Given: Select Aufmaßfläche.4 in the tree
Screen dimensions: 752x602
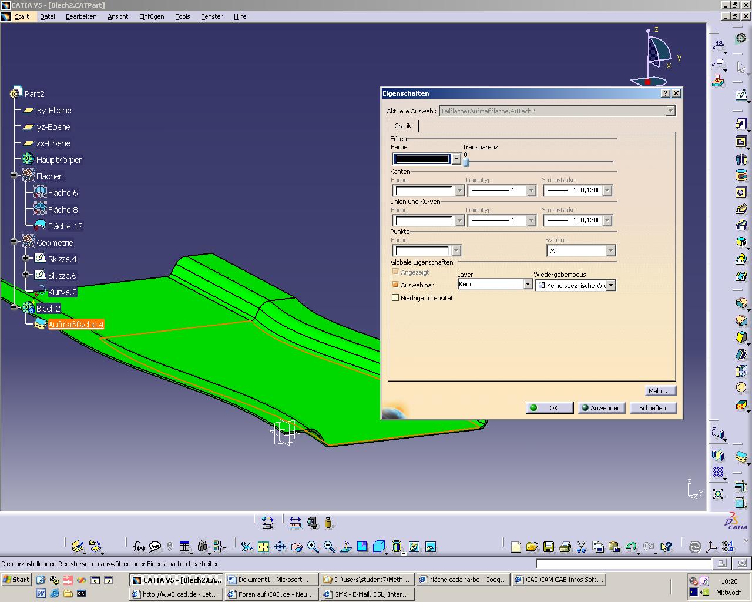Looking at the screenshot, I should (76, 325).
